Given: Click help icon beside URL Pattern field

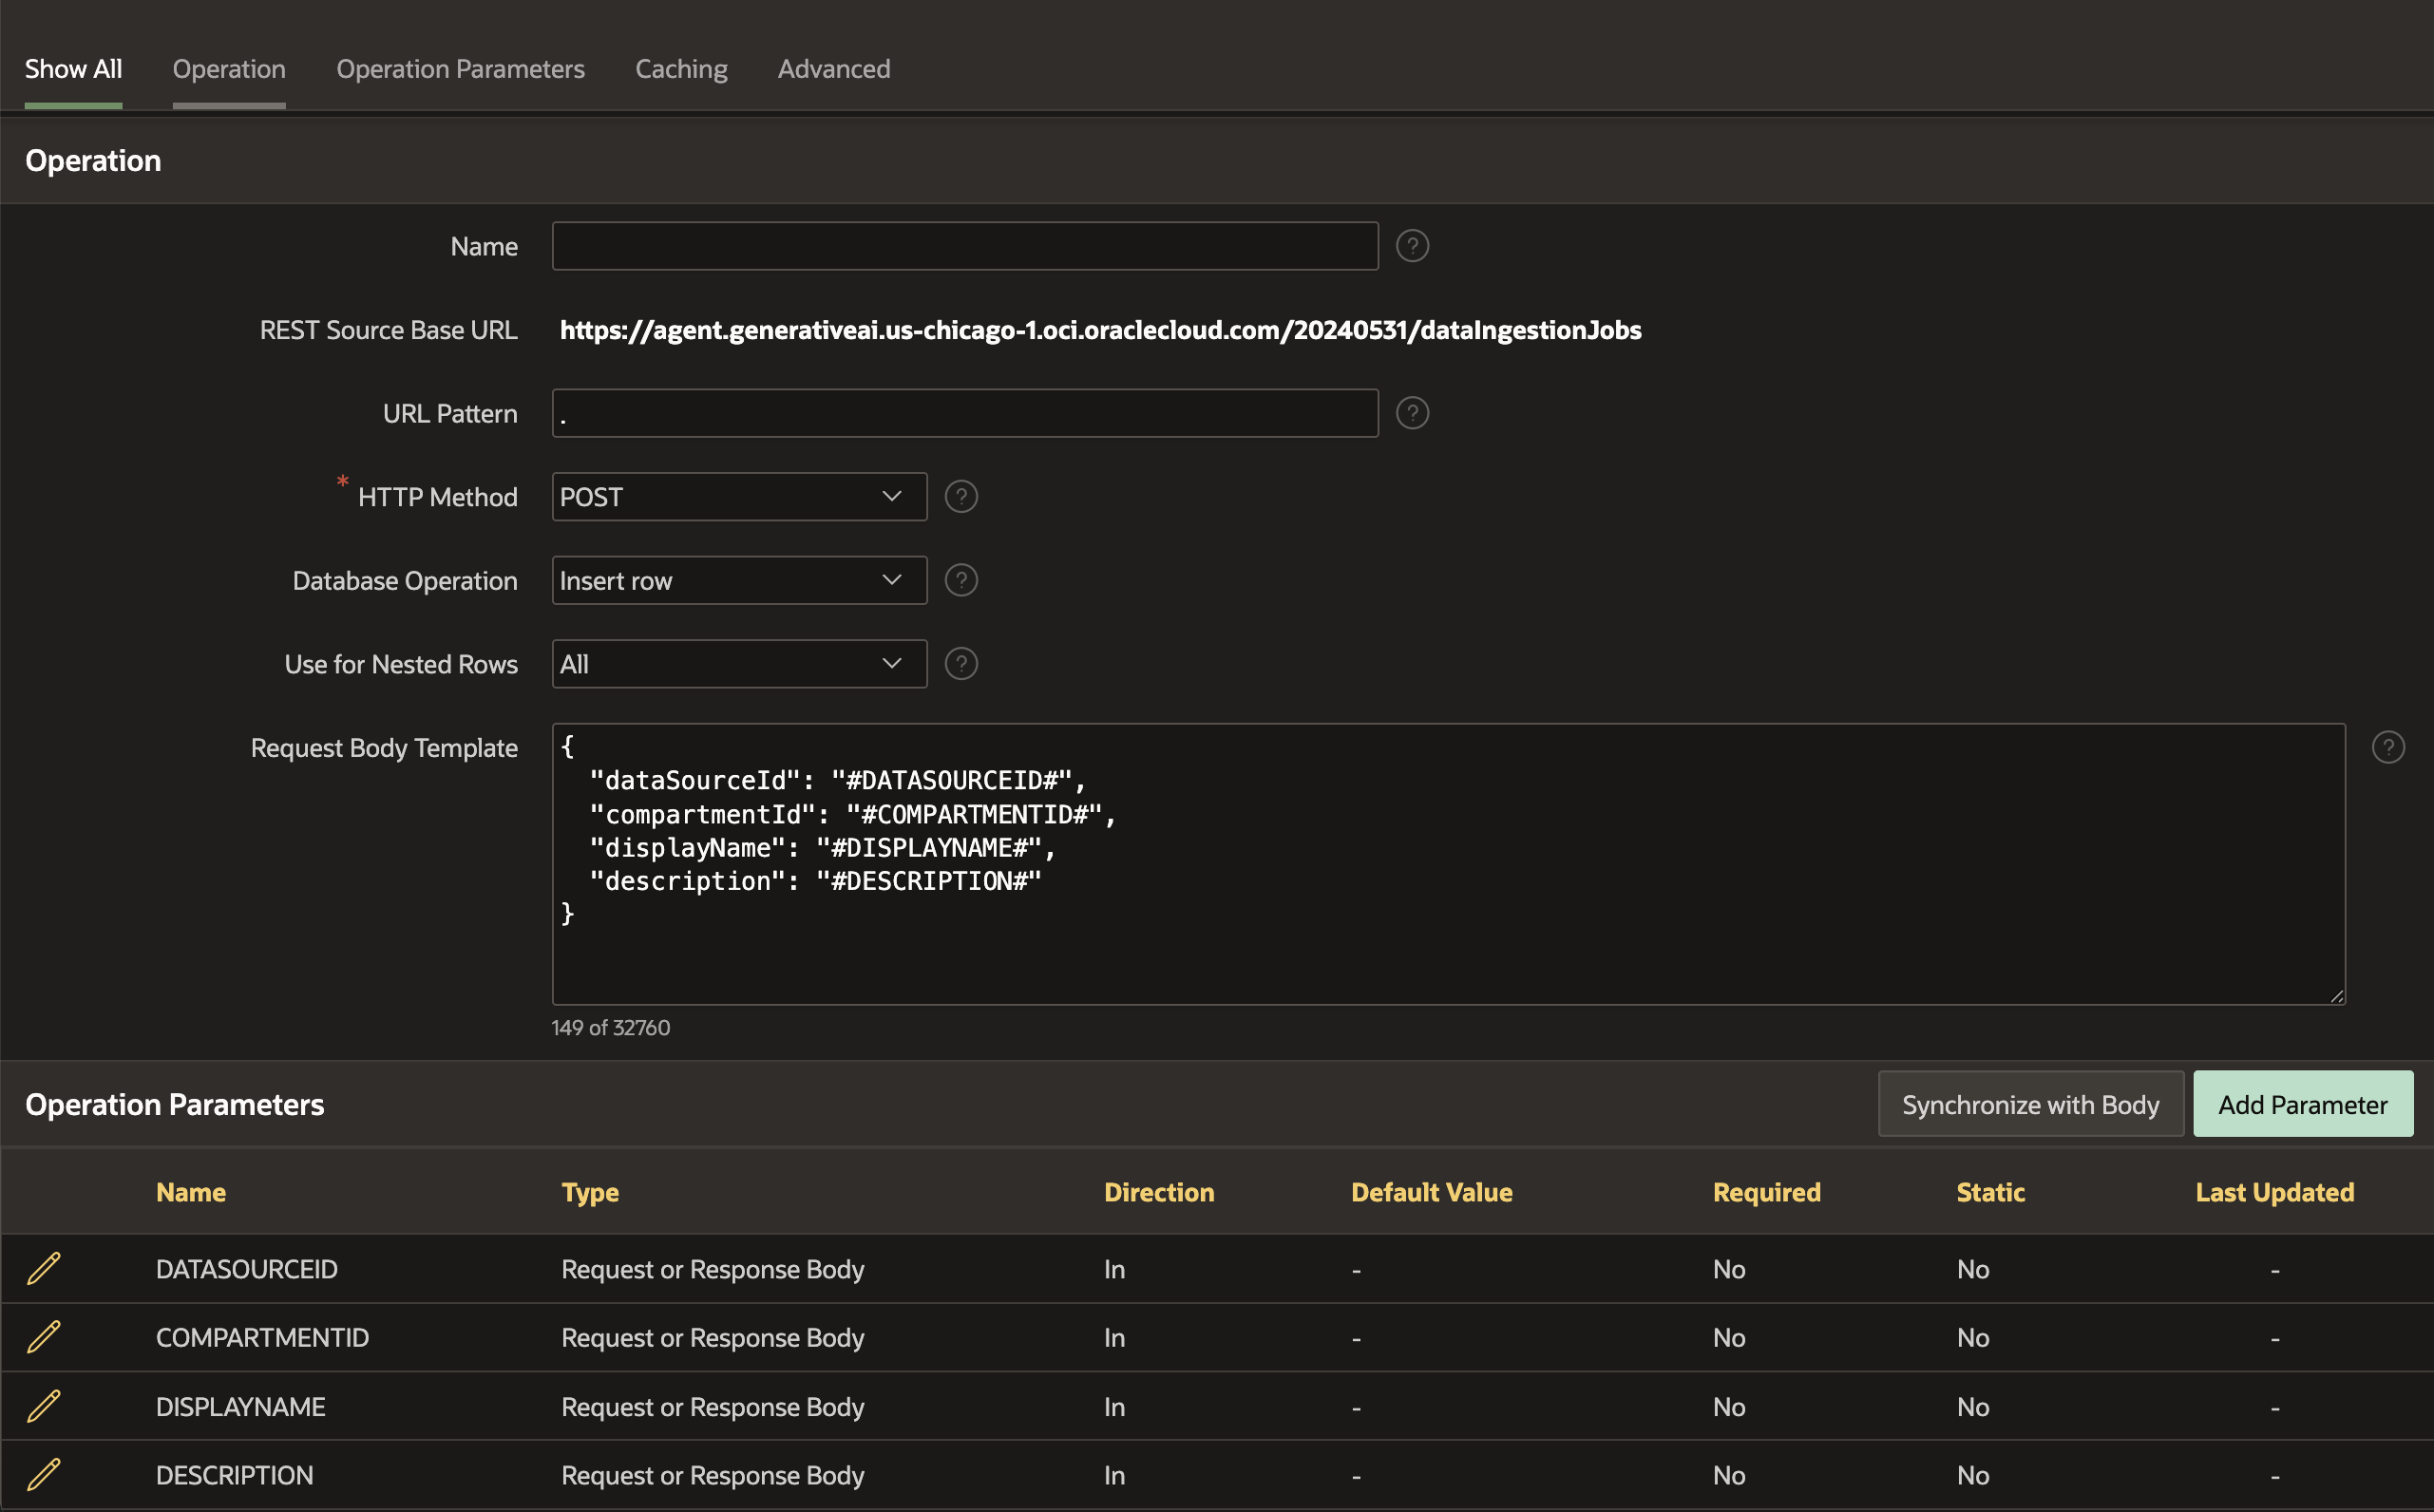Looking at the screenshot, I should 1412,413.
